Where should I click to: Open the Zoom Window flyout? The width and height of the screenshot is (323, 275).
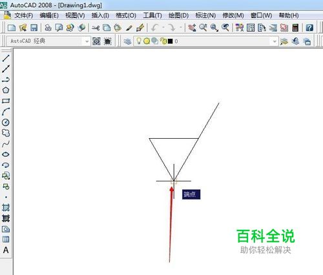click(214, 28)
